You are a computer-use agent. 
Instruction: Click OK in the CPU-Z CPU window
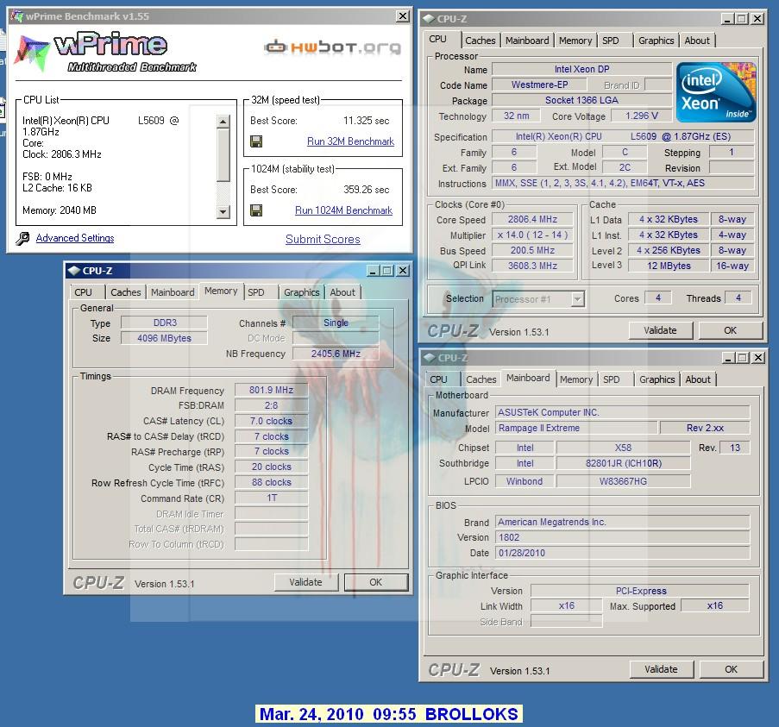click(x=731, y=330)
